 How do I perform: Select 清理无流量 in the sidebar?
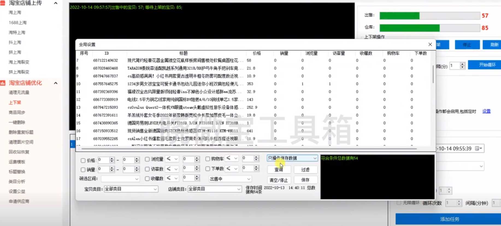19,92
